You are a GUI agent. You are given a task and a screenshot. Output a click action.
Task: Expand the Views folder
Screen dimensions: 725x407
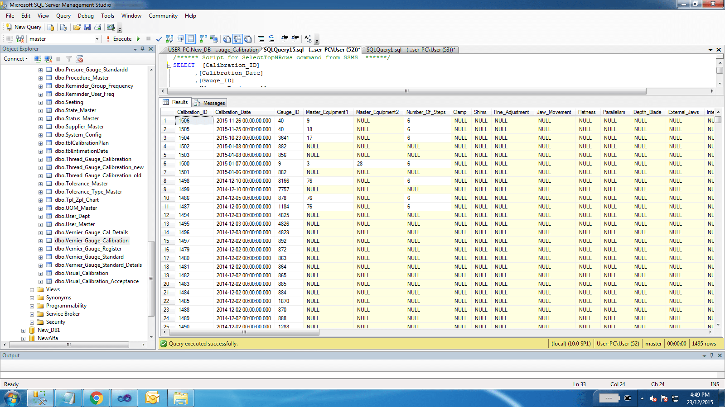[x=31, y=289]
